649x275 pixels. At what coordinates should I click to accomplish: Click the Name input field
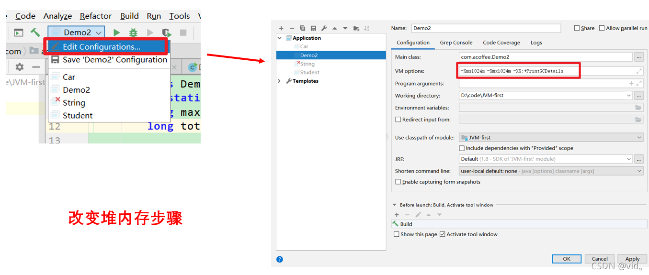(485, 28)
